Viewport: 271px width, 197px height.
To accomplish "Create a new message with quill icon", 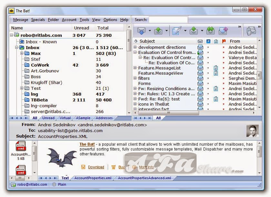I will (177, 31).
